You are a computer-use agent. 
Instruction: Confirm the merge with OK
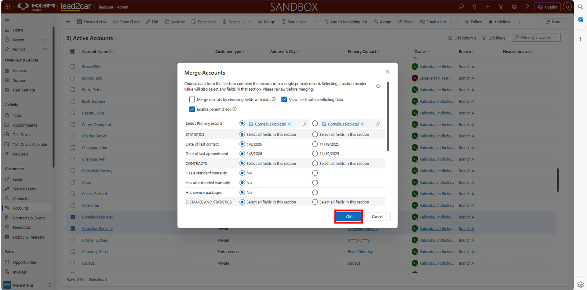pyautogui.click(x=349, y=217)
